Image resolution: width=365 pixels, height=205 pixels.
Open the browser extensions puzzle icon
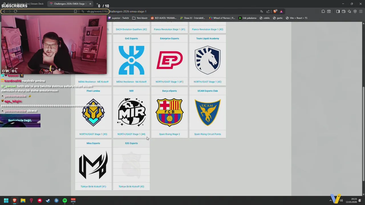tap(323, 11)
